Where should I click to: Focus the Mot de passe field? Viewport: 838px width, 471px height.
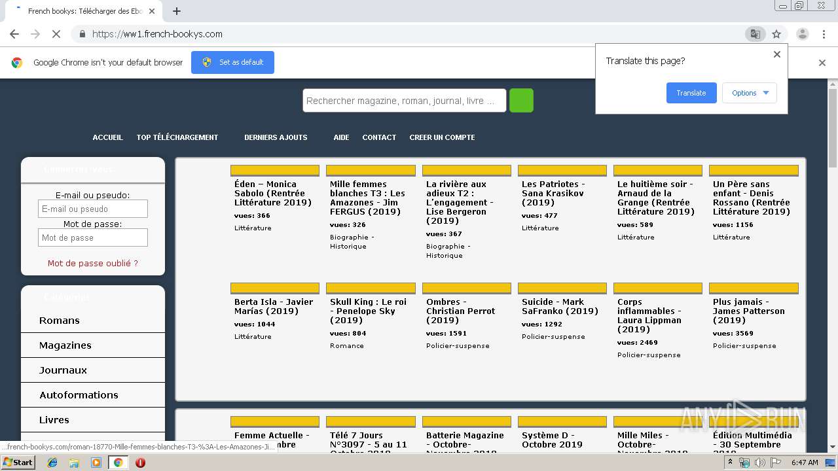93,237
